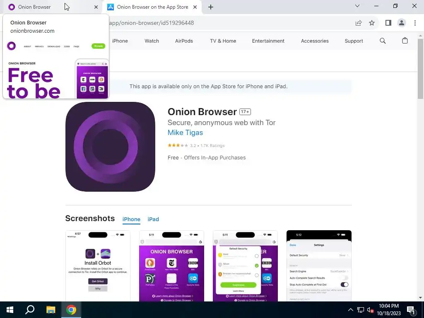The width and height of the screenshot is (424, 318).
Task: Select the iPhone screenshots tab
Action: (131, 219)
